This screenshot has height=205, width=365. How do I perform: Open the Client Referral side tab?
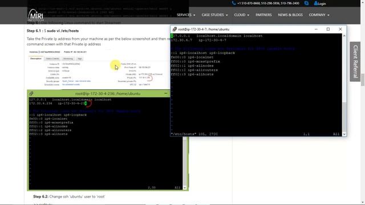point(355,61)
